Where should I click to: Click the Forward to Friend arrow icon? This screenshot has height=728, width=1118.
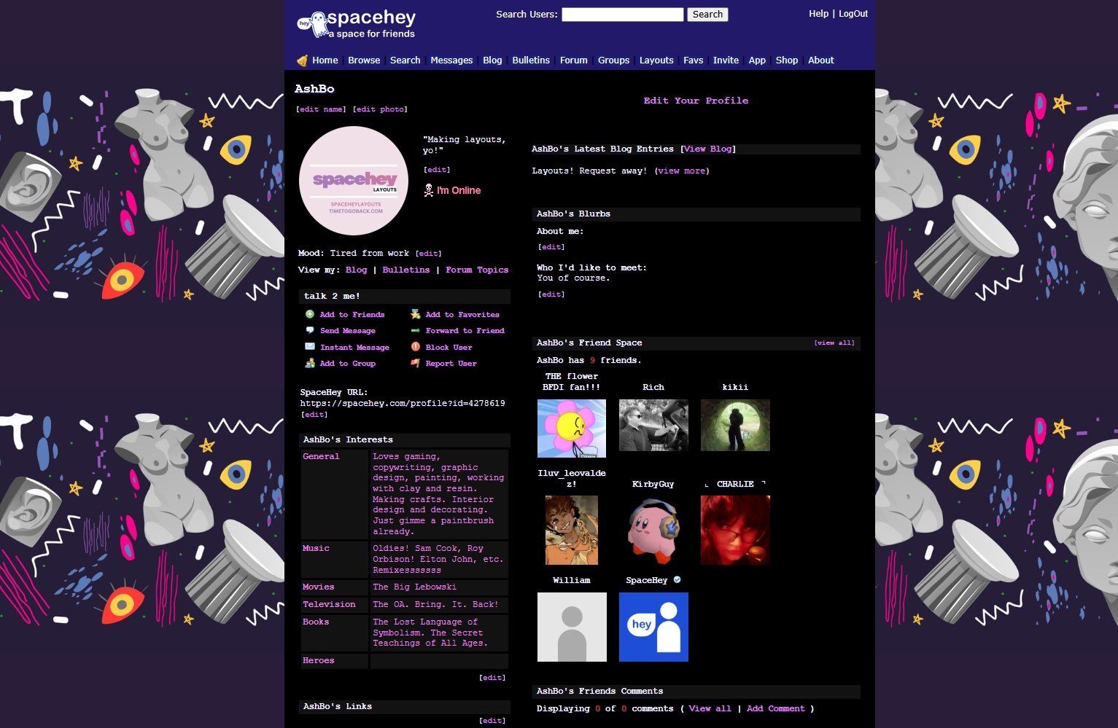point(415,330)
